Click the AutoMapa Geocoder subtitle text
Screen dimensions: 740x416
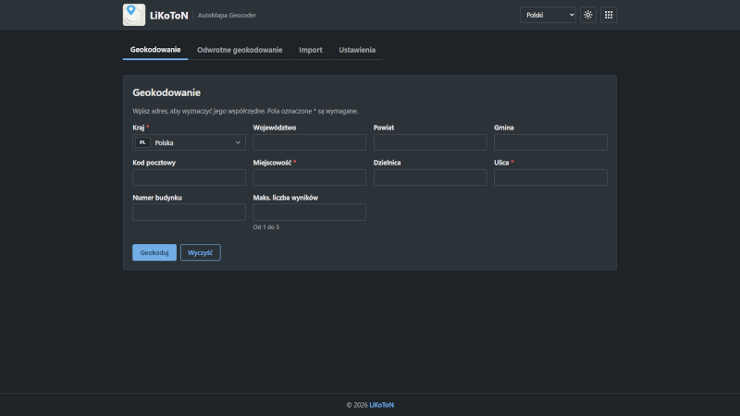227,15
